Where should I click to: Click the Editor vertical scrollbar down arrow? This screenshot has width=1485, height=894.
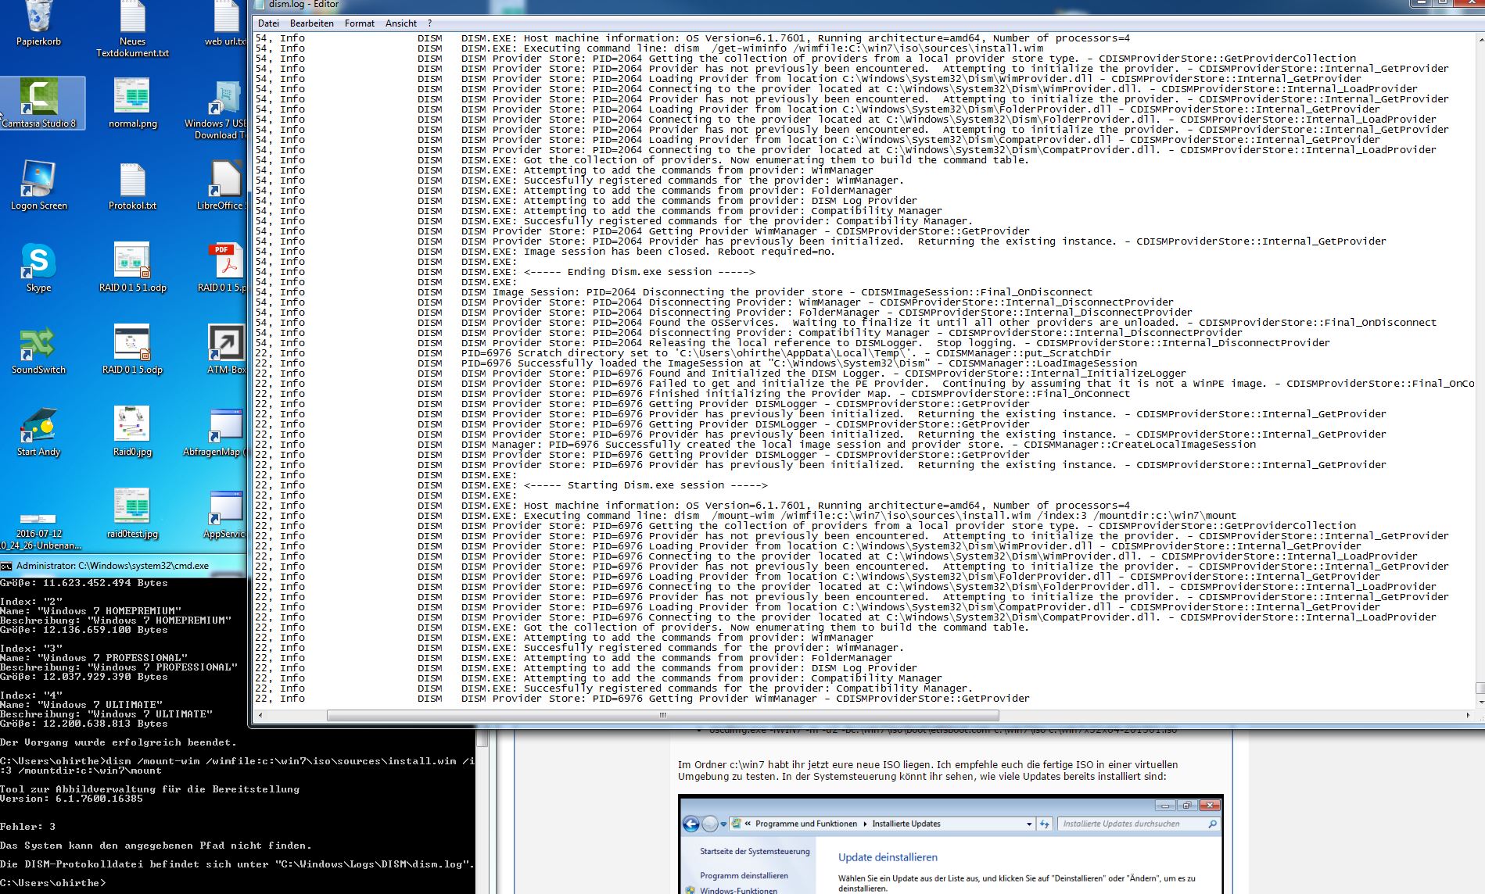[x=1480, y=702]
